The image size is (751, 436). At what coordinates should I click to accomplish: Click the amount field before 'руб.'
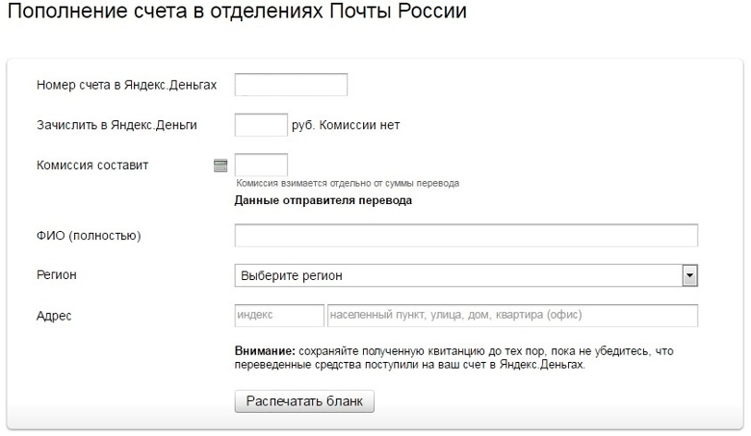click(261, 125)
